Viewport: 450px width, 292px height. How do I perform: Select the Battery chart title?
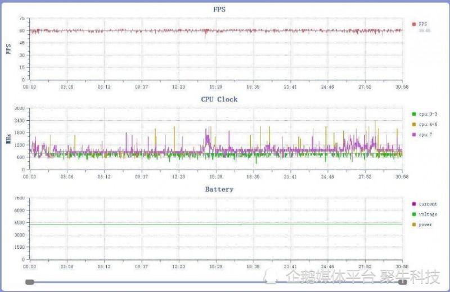point(219,189)
